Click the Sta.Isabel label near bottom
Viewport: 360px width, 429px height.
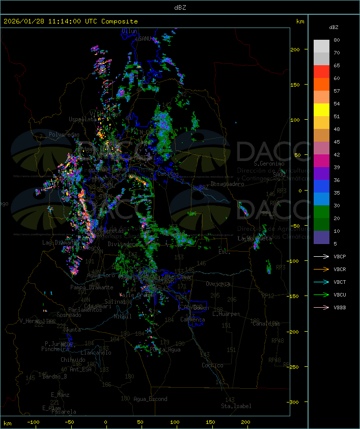click(236, 406)
